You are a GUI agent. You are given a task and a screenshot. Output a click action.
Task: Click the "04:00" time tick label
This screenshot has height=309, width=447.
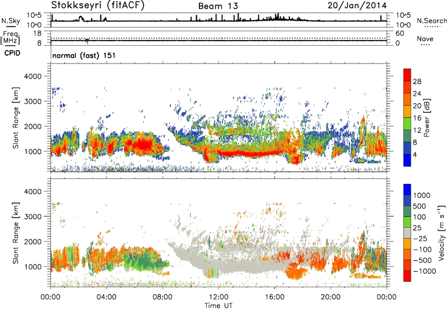pyautogui.click(x=106, y=297)
